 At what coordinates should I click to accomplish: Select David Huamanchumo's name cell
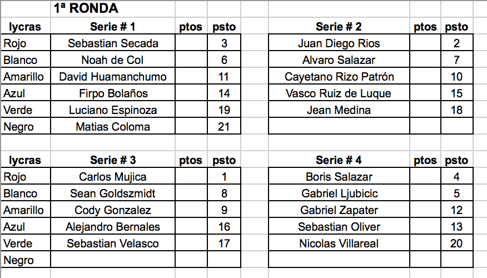pos(113,76)
